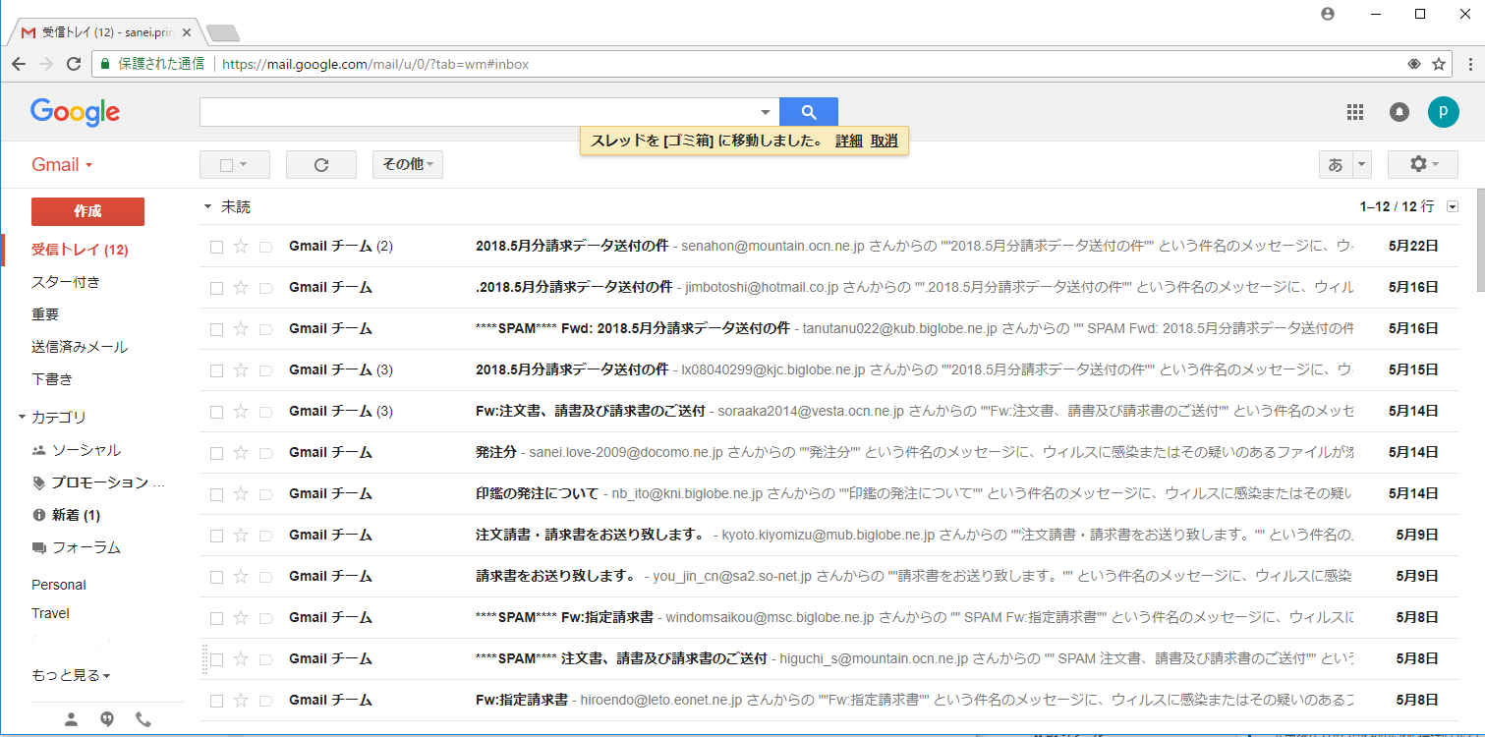Screen dimensions: 1485x737
Task: Click the page vertical scrollbar
Action: click(1480, 240)
